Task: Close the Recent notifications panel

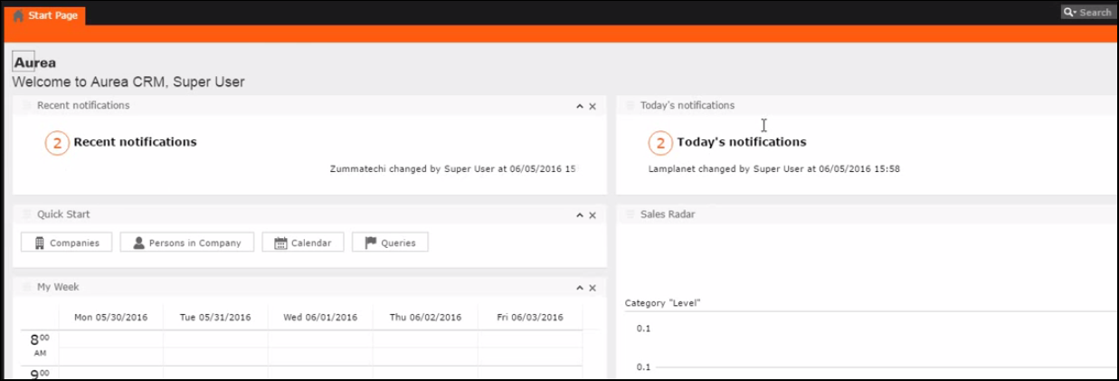Action: 593,107
